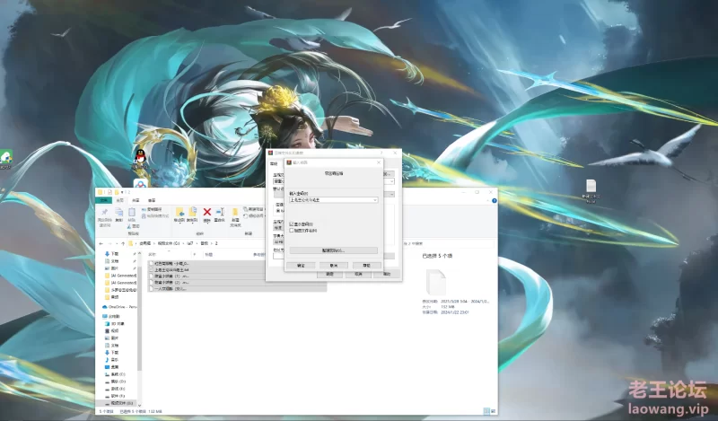Click the sidebar scrollbar down arrow
718x421 pixels.
point(139,405)
